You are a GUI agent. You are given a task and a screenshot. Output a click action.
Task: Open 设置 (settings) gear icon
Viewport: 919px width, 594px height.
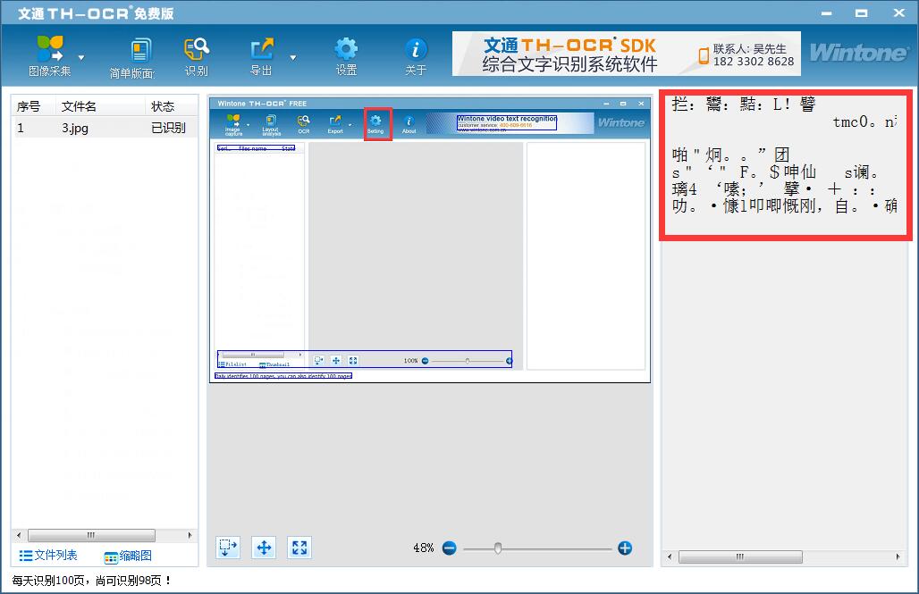tap(346, 49)
